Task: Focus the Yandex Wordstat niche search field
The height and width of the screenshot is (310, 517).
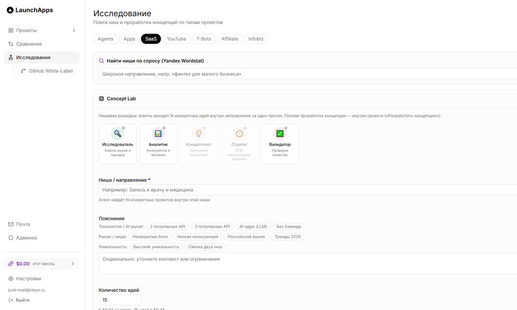Action: point(308,74)
